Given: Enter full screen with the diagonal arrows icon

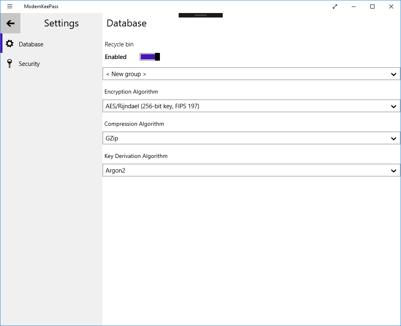Looking at the screenshot, I should pyautogui.click(x=335, y=7).
